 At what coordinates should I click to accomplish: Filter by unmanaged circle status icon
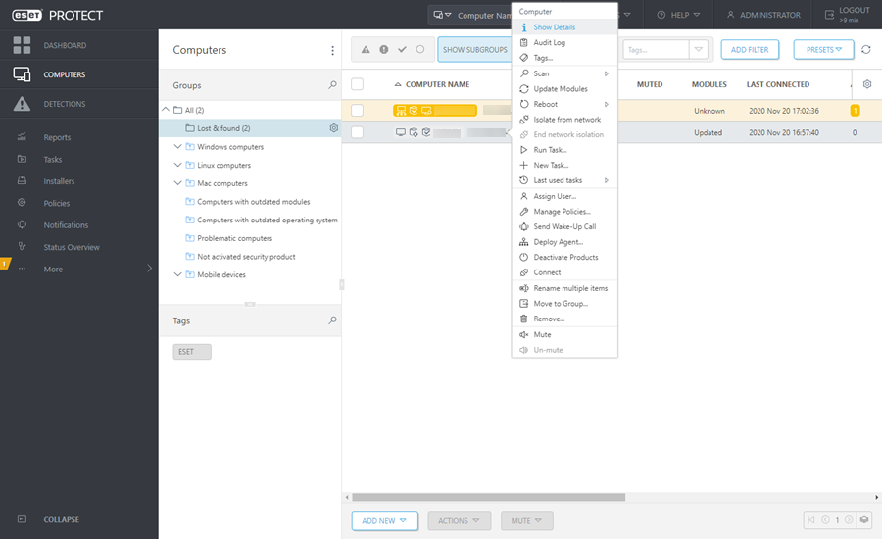[x=420, y=50]
